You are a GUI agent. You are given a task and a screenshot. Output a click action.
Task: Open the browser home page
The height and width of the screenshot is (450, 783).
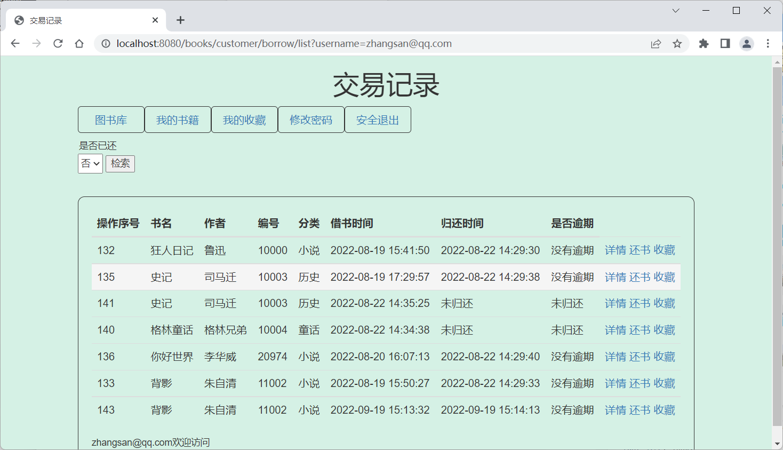click(79, 44)
